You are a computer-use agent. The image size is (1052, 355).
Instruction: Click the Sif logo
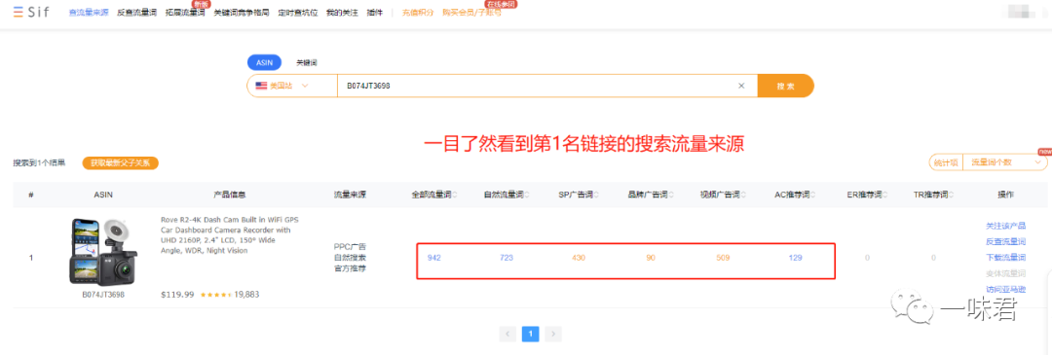pos(38,13)
